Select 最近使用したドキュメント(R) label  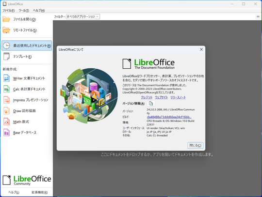(x=32, y=45)
